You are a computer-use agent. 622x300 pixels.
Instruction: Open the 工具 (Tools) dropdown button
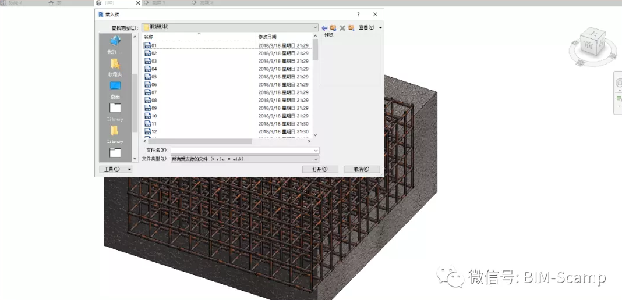click(x=116, y=169)
